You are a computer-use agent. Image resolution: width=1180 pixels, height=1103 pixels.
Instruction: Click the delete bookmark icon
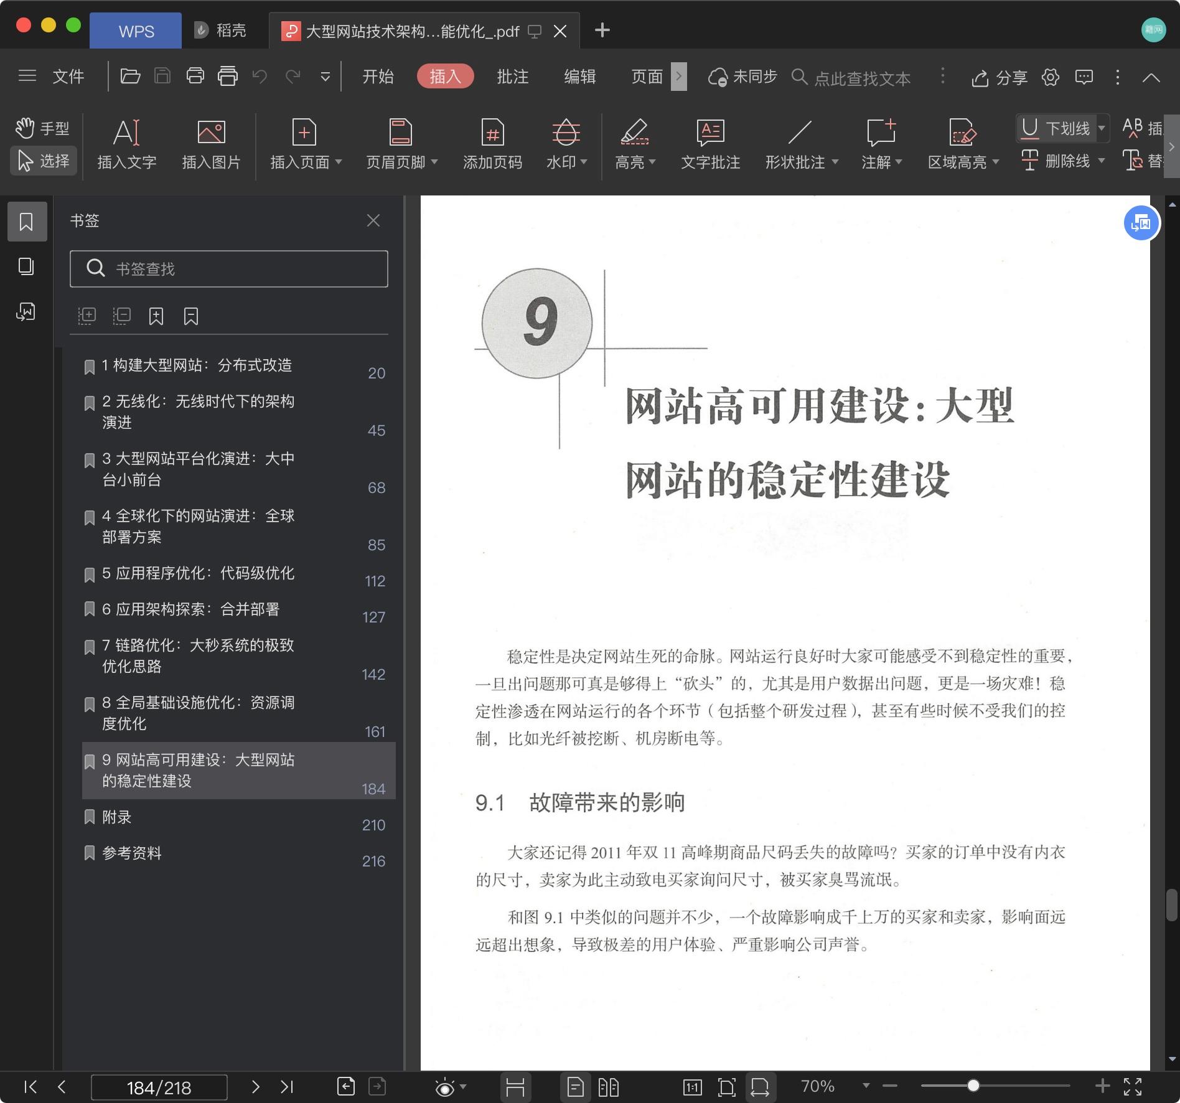[x=191, y=316]
